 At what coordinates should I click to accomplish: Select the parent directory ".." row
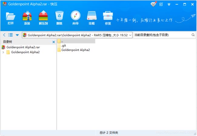[x=76, y=41]
